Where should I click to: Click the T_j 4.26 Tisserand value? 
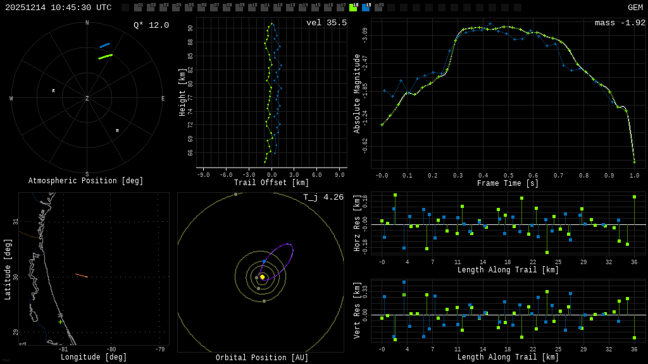click(323, 197)
